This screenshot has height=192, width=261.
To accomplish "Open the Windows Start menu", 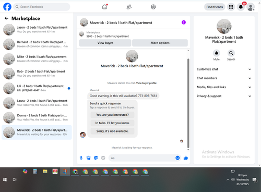I will 5,179.
